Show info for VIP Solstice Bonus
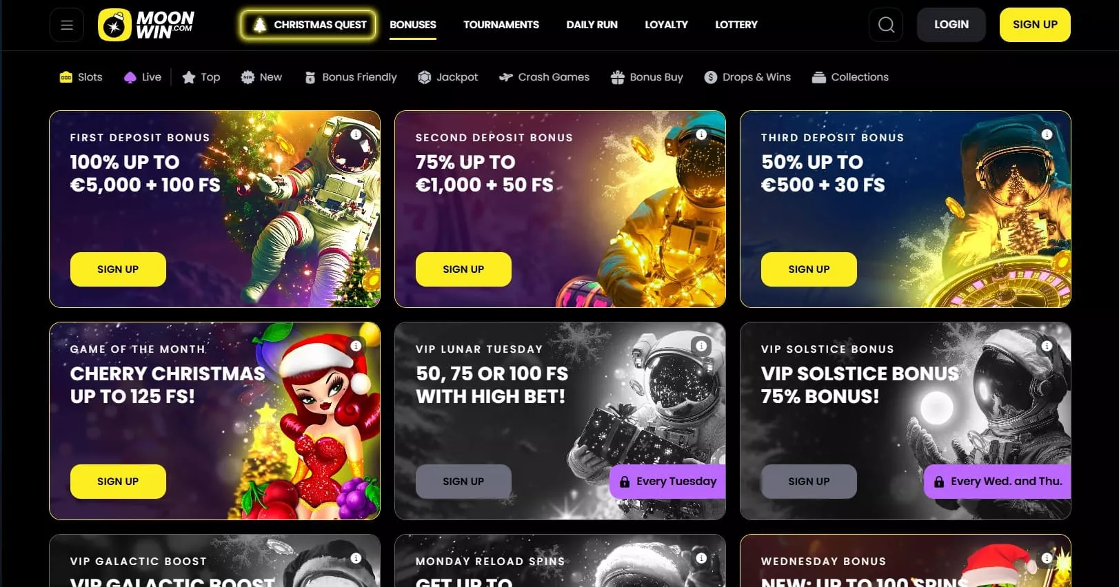1119x587 pixels. [1047, 346]
